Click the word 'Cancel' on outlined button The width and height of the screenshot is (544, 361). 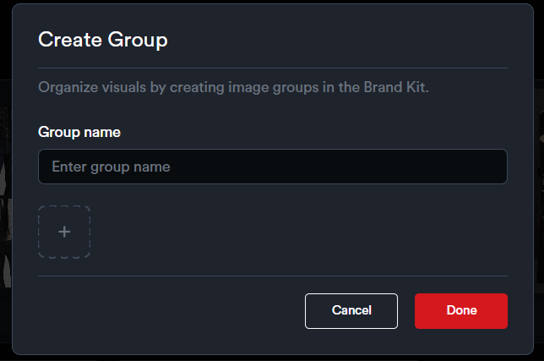351,310
